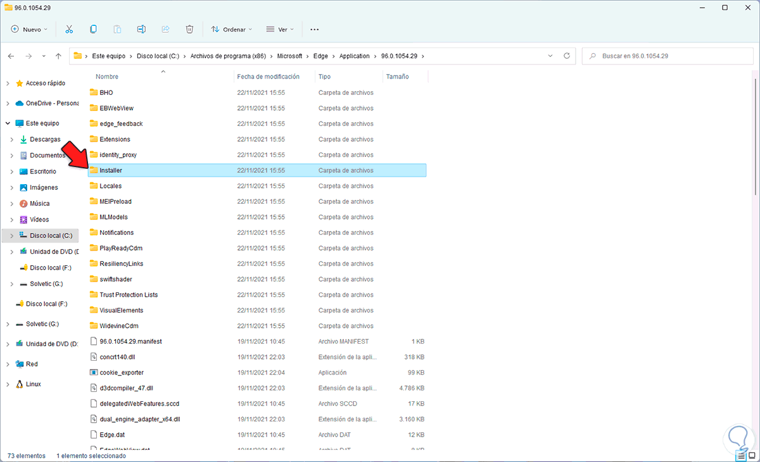This screenshot has height=462, width=760.
Task: Open address bar history dropdown
Action: (x=550, y=56)
